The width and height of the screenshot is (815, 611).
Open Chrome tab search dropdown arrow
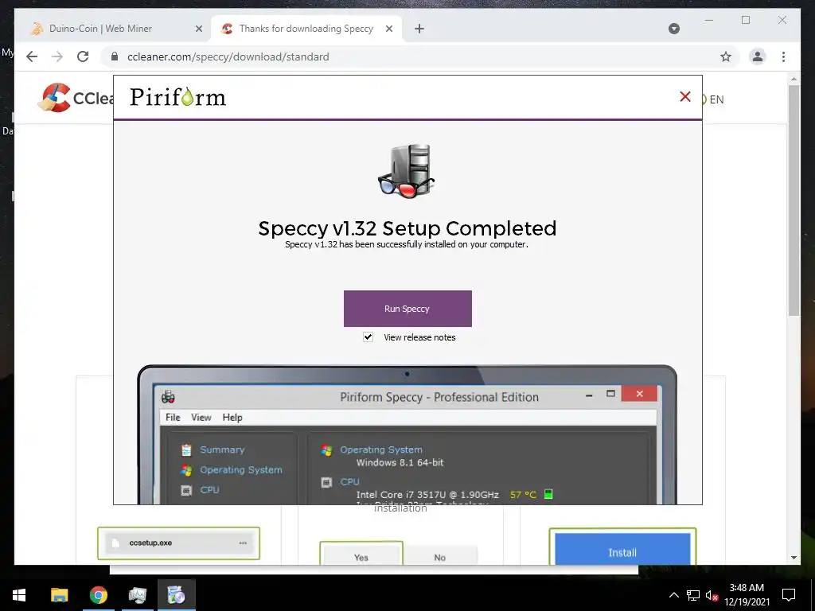[673, 29]
